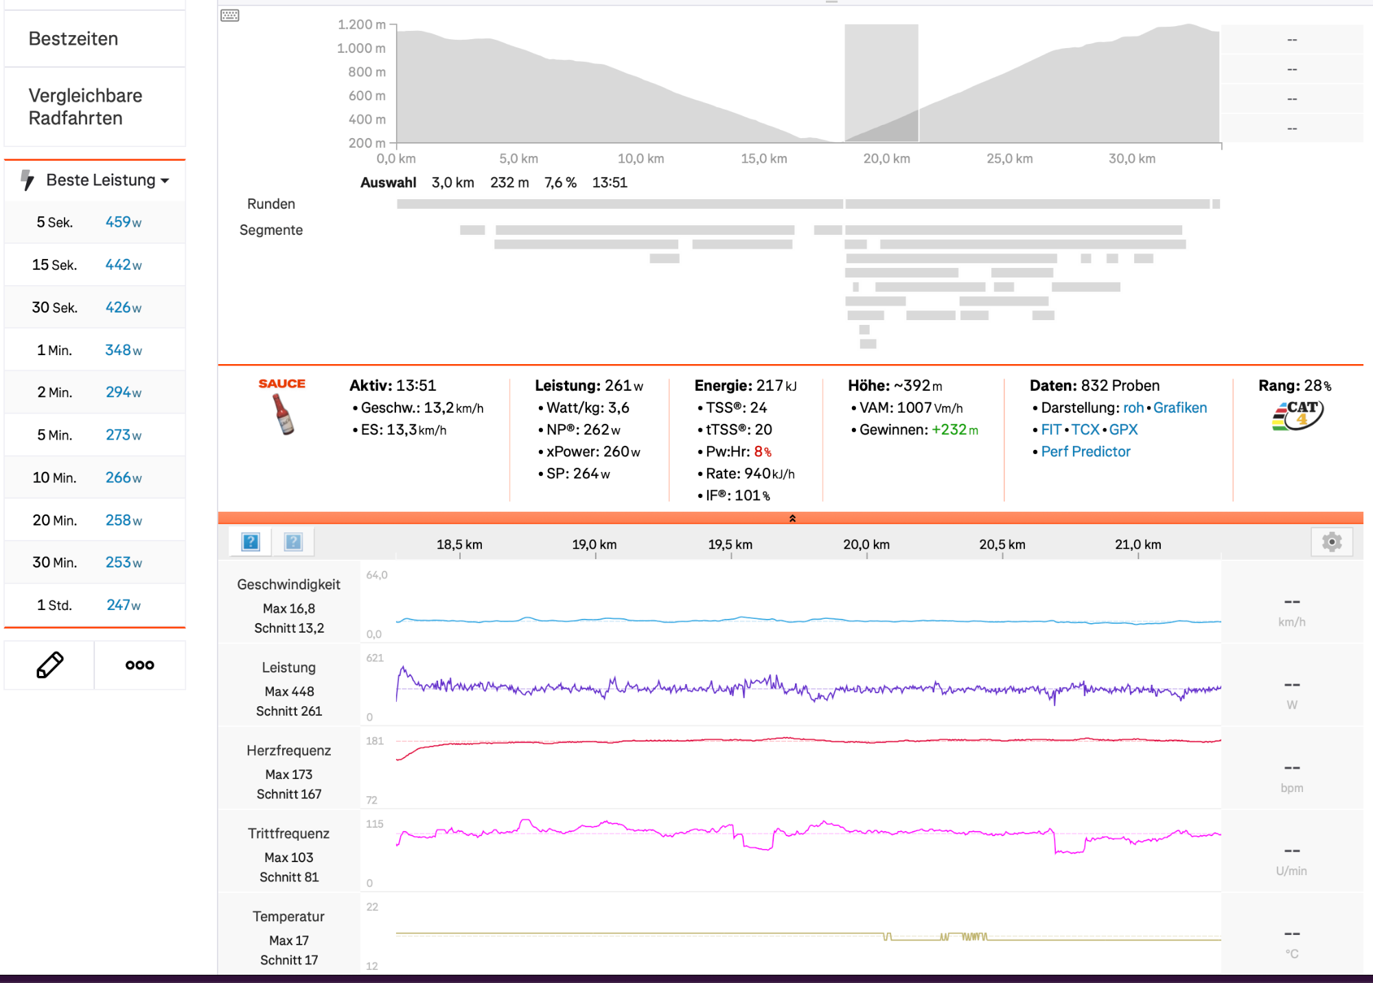Click the analysis chart settings gear

click(x=1331, y=542)
